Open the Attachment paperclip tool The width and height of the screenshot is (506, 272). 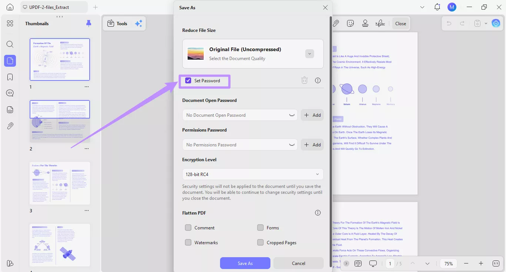click(336, 23)
